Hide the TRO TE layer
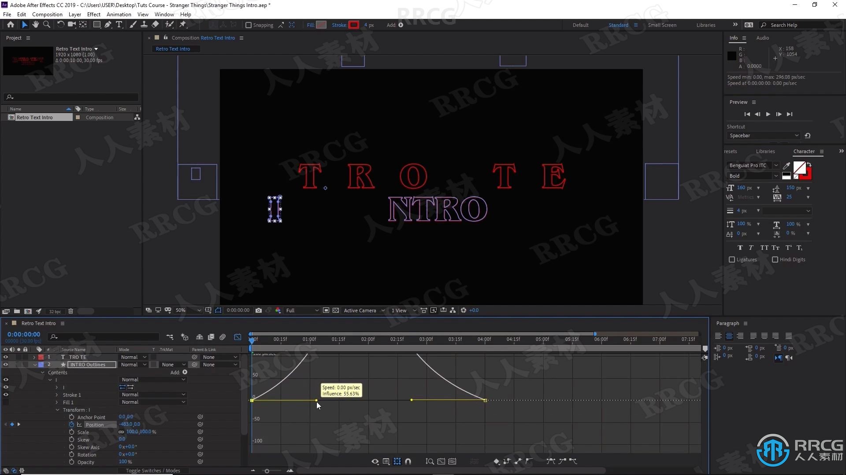 [6, 357]
